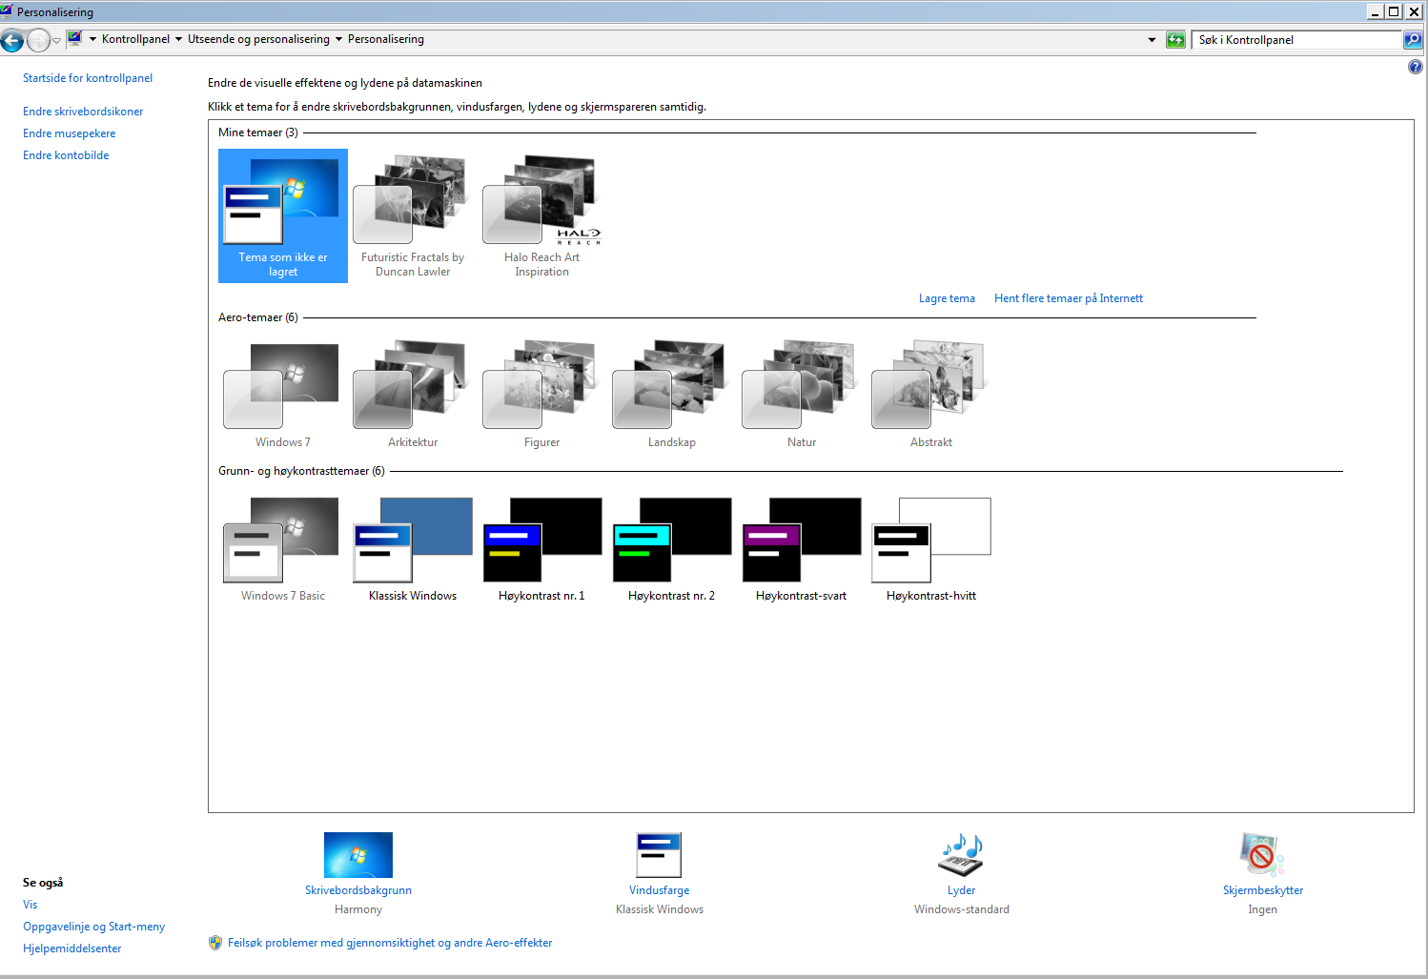This screenshot has width=1428, height=979.
Task: Click the shield icon beside Feilsøk problemer
Action: [215, 943]
